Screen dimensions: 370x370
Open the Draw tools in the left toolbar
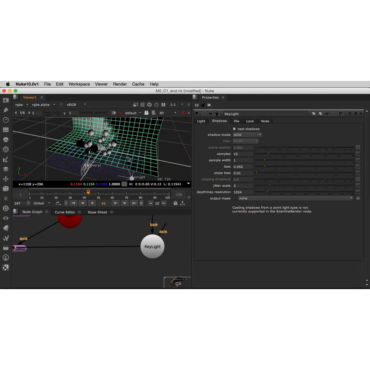click(6, 110)
